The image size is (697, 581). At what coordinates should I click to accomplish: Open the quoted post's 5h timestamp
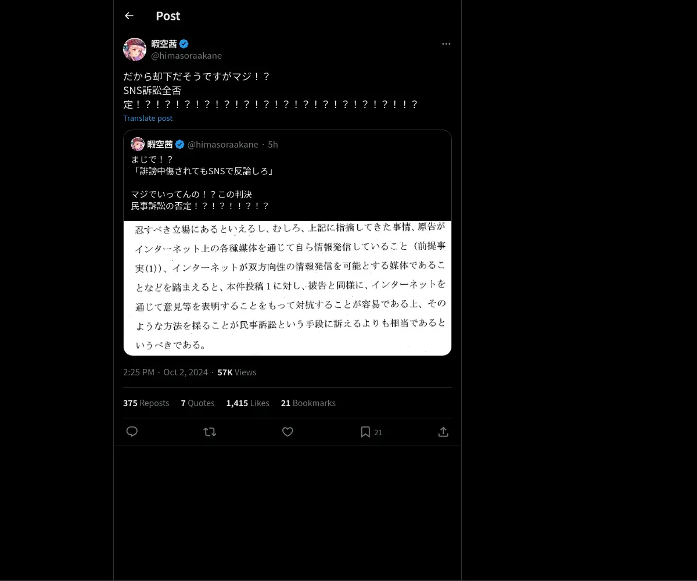point(273,144)
